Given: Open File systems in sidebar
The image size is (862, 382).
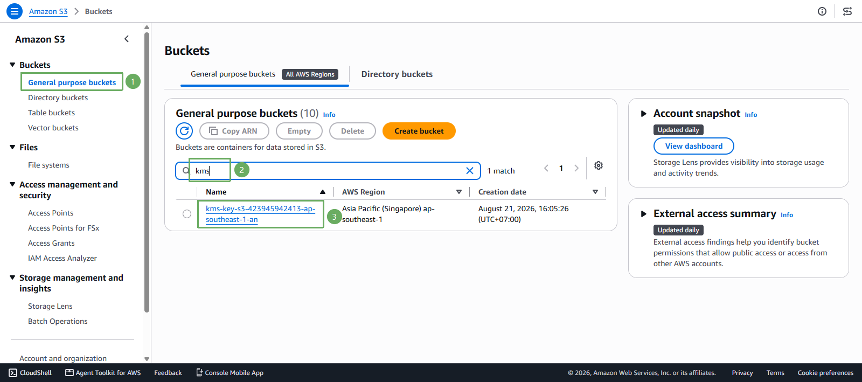Looking at the screenshot, I should click(x=48, y=165).
